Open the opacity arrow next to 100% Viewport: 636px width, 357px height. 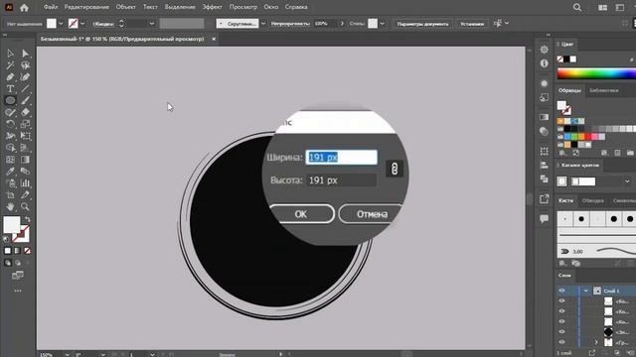pos(342,24)
